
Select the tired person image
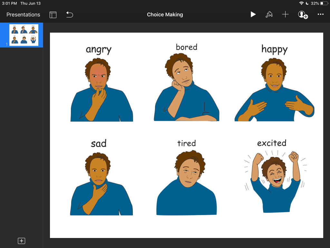pyautogui.click(x=187, y=184)
